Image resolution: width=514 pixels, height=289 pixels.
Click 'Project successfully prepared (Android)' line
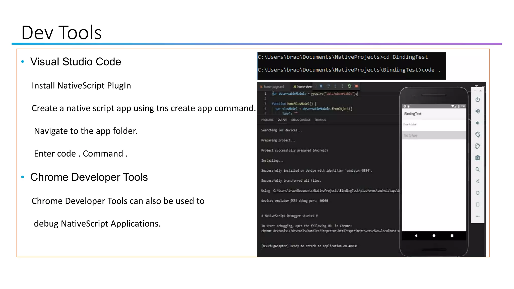point(294,150)
